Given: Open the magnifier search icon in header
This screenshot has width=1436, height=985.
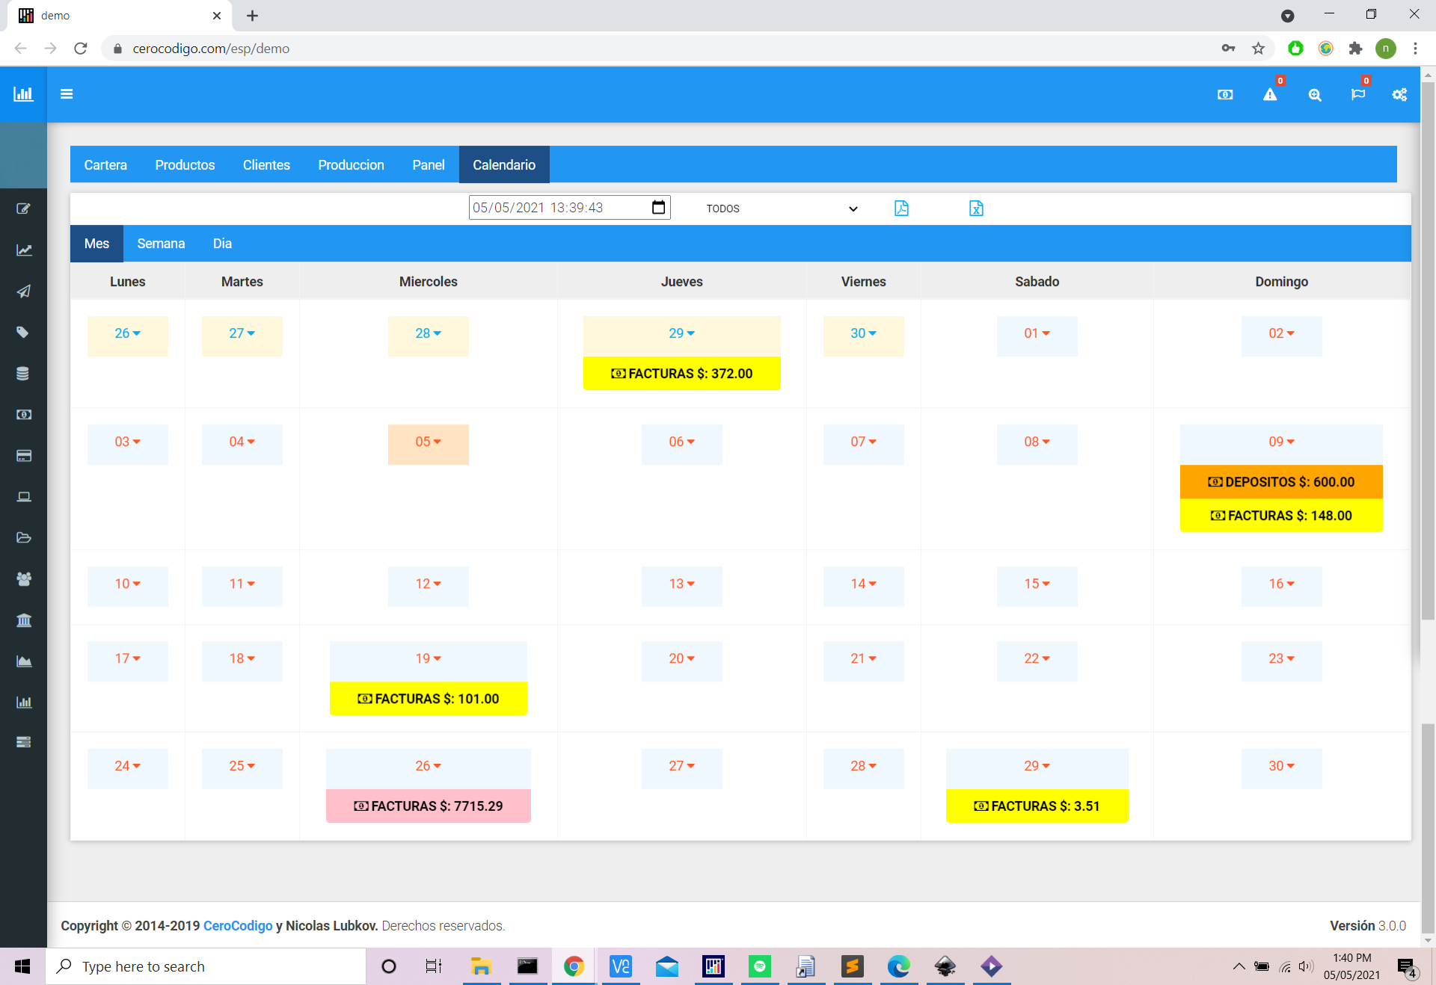Looking at the screenshot, I should click(1315, 95).
